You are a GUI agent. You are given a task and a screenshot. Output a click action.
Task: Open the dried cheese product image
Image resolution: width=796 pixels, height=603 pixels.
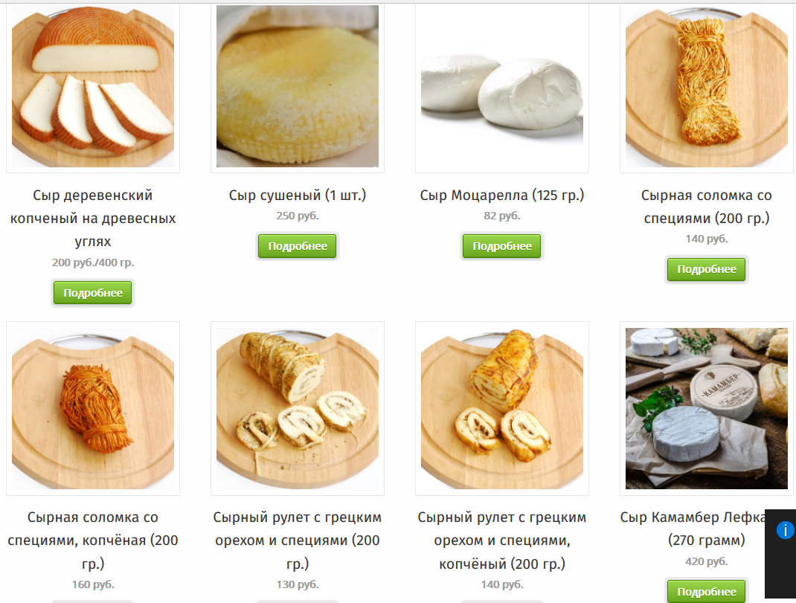point(298,86)
